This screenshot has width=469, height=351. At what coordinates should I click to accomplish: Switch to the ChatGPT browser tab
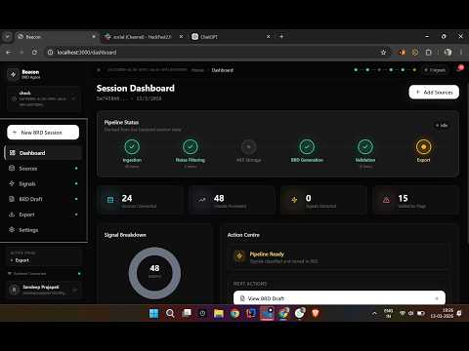[231, 37]
